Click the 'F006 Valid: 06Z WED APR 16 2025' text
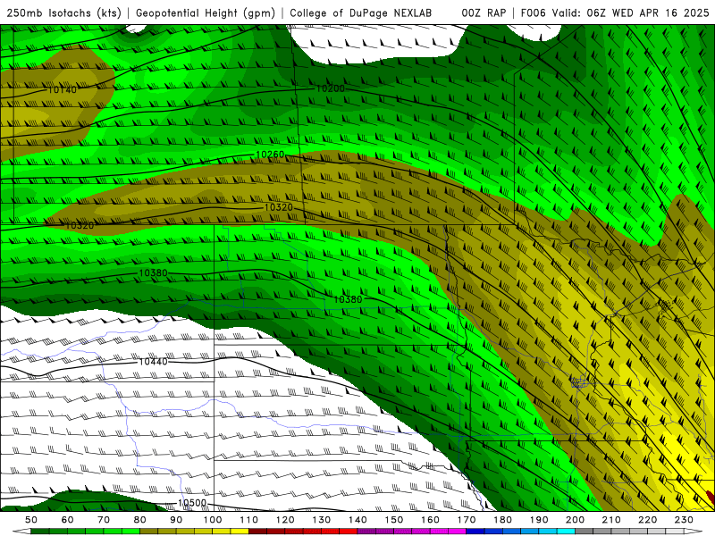 [x=615, y=13]
